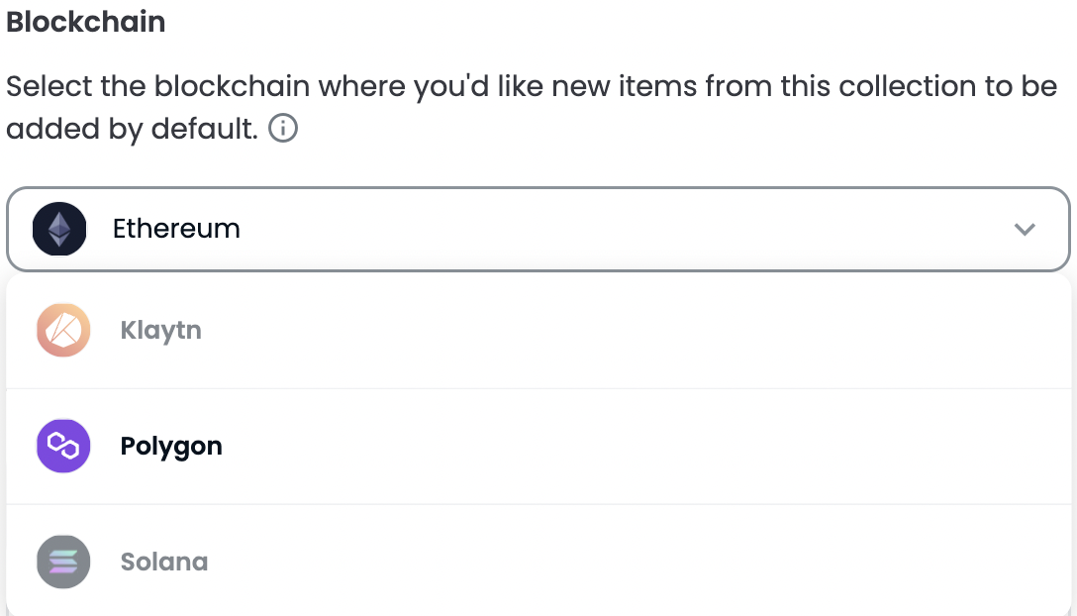Pick the Klaytn option in the list

538,331
